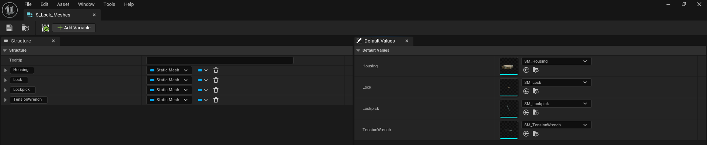This screenshot has height=145, width=707.
Task: Open container type dropdown for Lockpick
Action: (x=203, y=90)
